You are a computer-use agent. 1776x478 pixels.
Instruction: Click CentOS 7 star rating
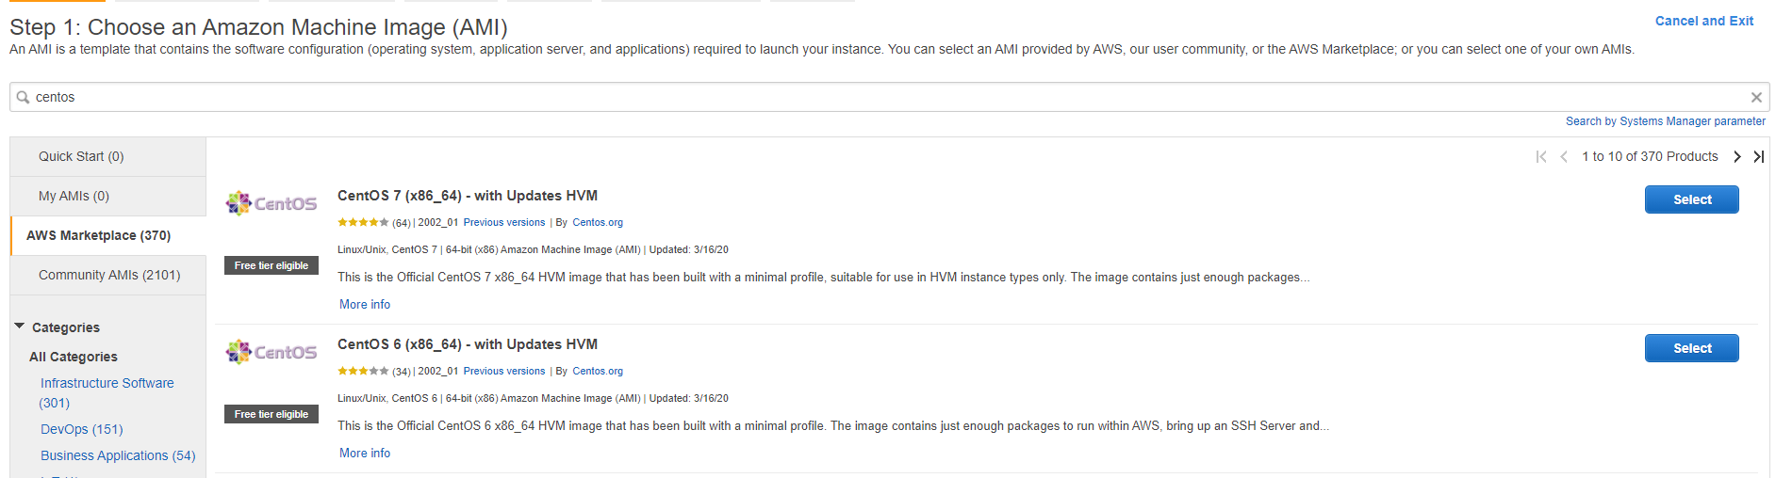pos(363,223)
